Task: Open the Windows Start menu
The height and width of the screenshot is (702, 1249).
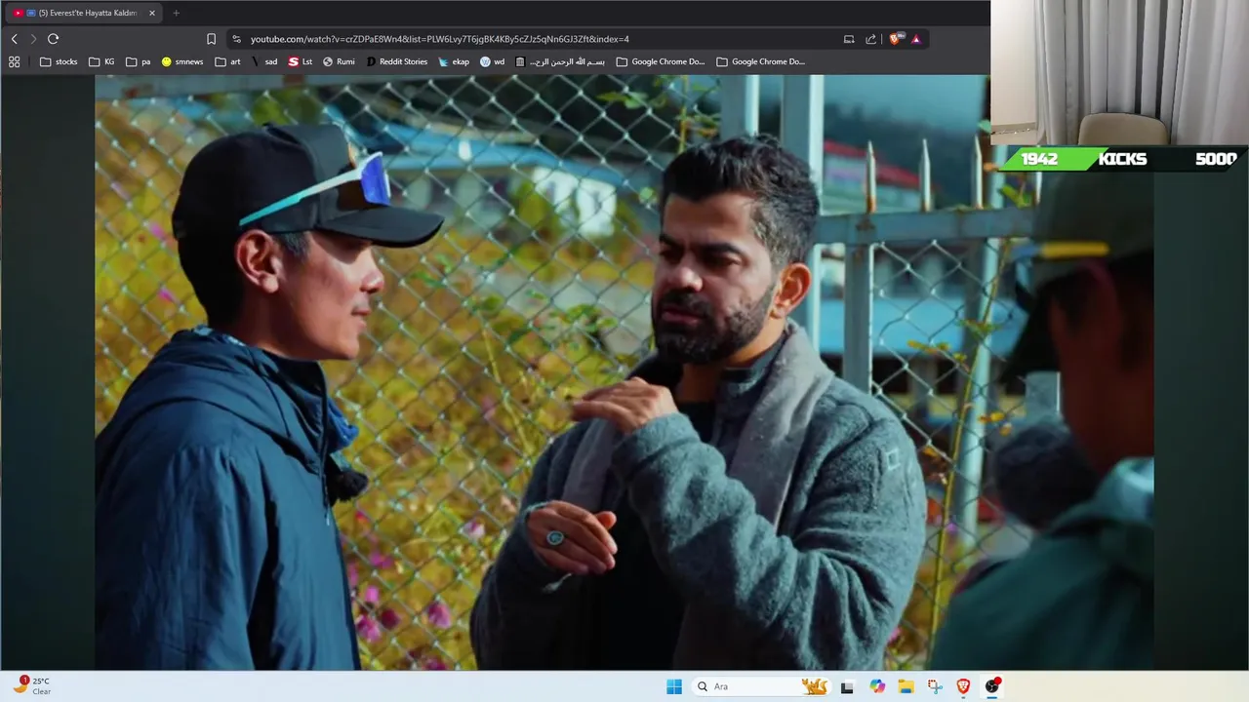Action: click(673, 686)
